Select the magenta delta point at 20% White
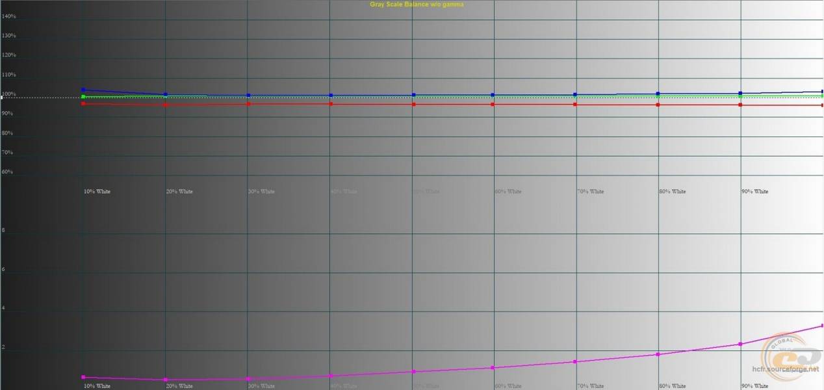824x390 pixels. 166,380
